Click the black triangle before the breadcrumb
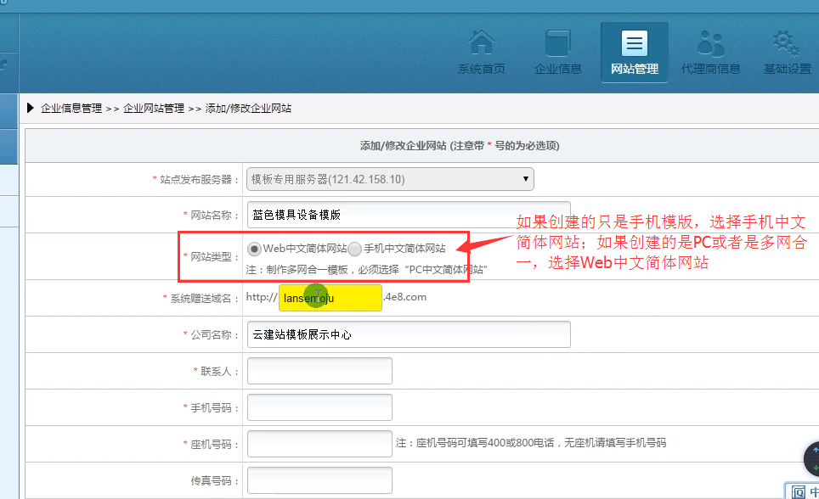 coord(31,109)
